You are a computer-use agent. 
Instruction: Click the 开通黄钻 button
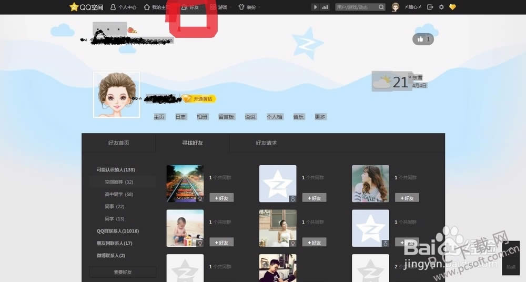click(199, 99)
